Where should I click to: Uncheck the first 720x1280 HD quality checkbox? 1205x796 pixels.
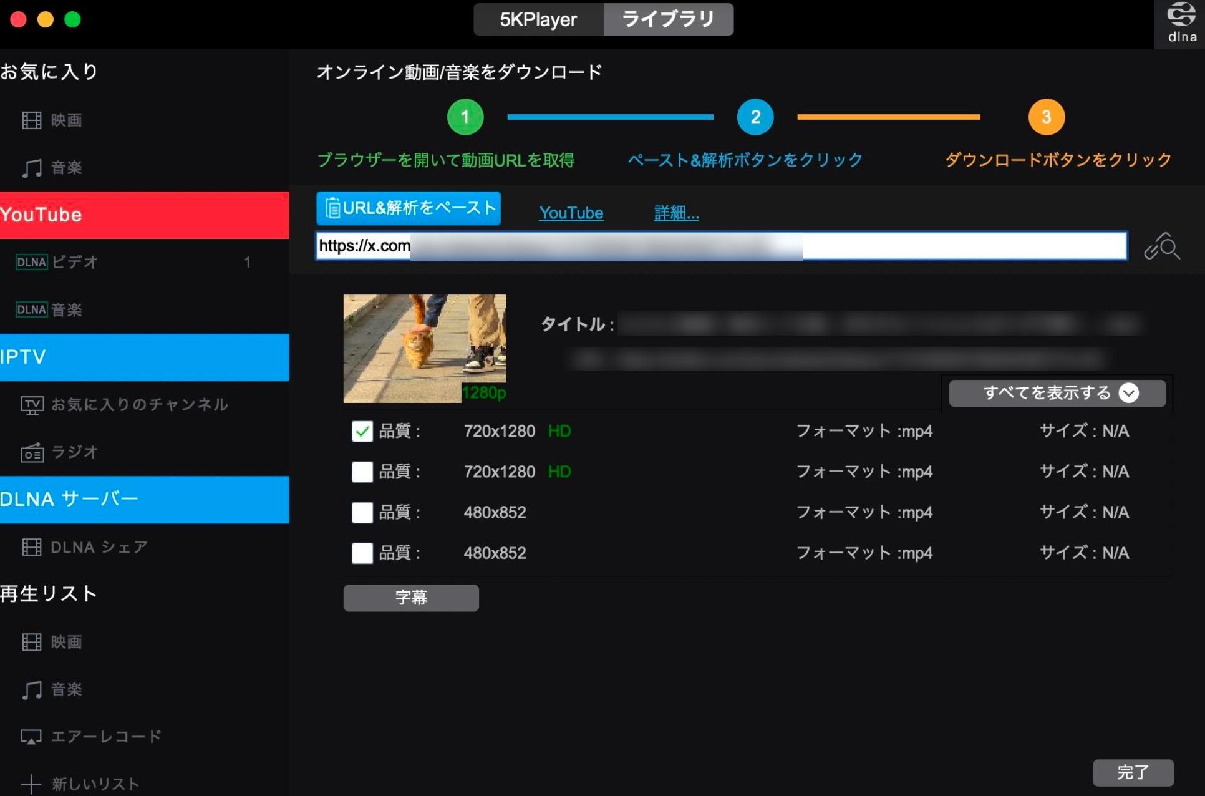coord(362,431)
